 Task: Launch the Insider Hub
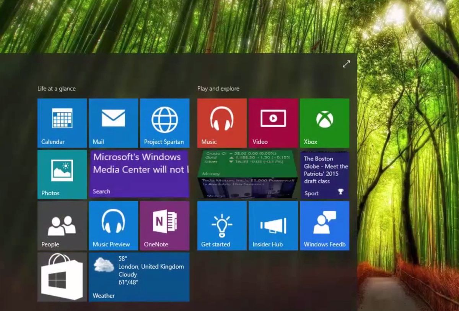(273, 225)
